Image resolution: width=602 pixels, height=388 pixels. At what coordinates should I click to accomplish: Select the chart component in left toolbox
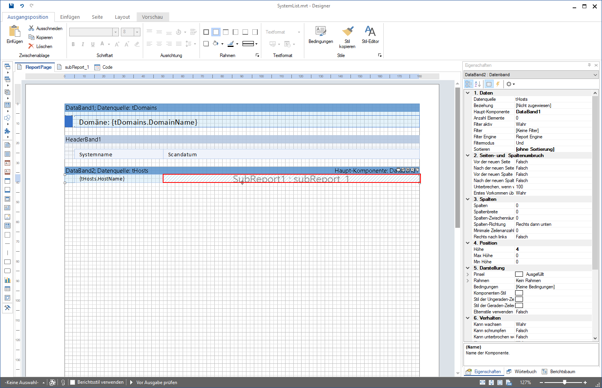7,280
